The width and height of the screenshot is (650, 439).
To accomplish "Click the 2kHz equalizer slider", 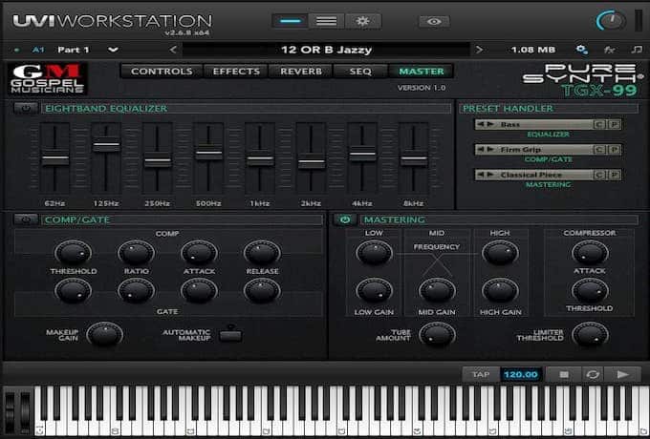I will point(312,162).
